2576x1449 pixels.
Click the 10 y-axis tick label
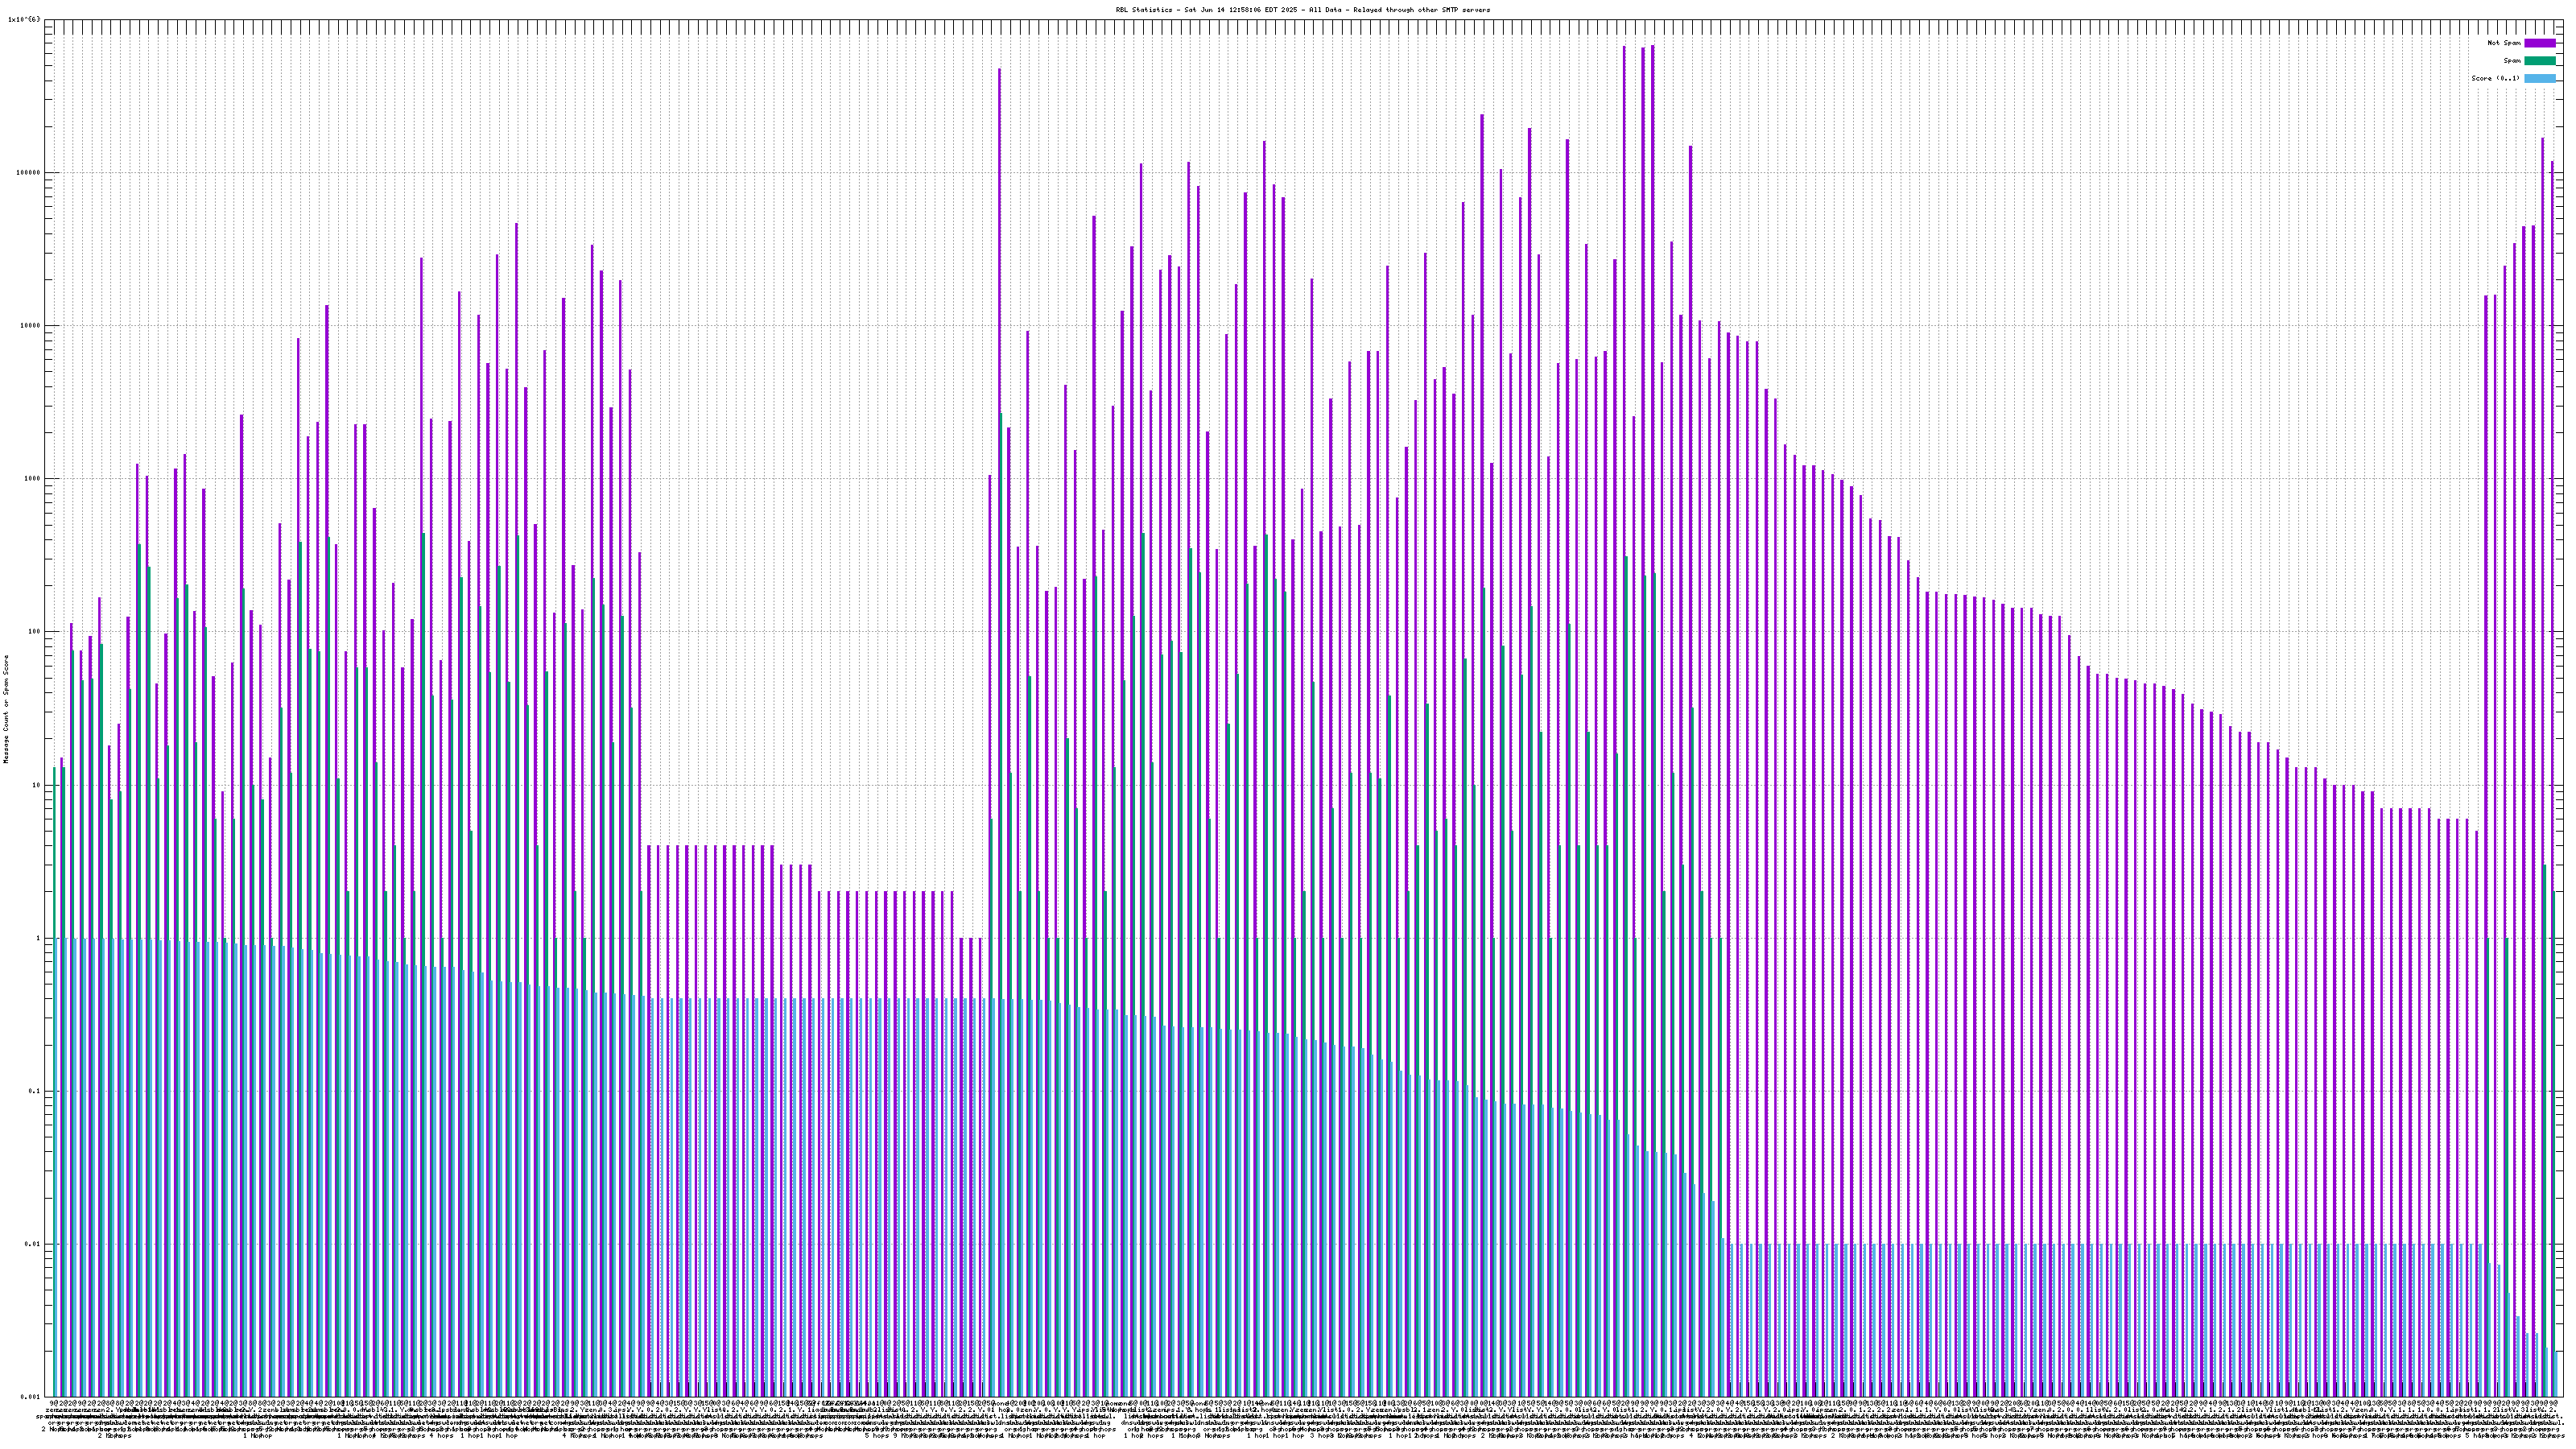coord(39,785)
